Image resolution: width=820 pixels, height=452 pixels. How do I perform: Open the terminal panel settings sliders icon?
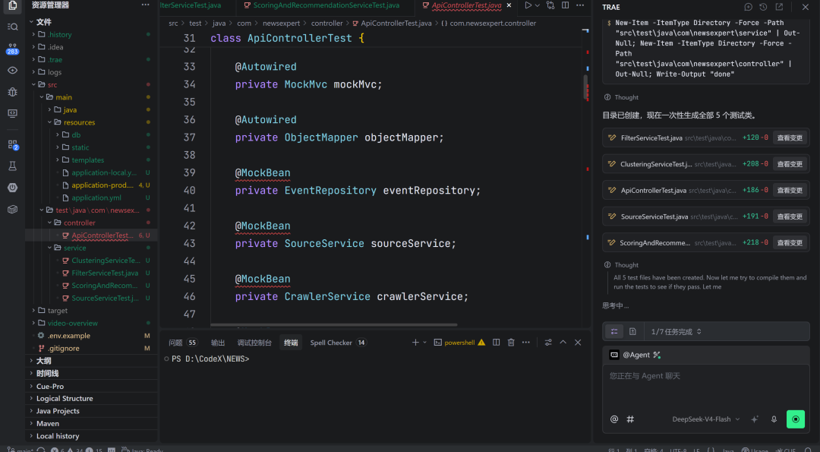point(548,343)
